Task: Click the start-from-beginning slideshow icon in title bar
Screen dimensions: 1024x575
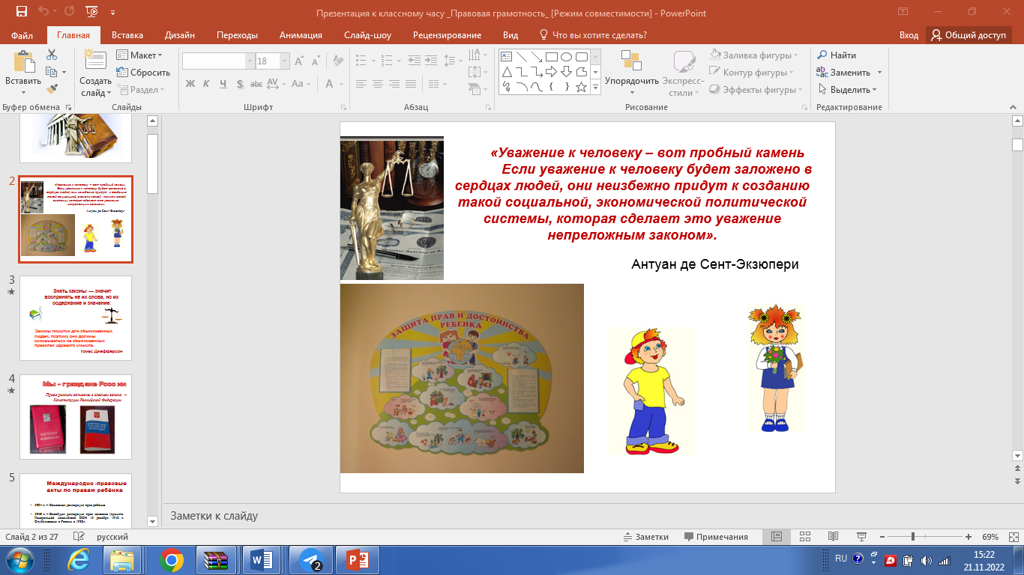Action: (x=93, y=12)
